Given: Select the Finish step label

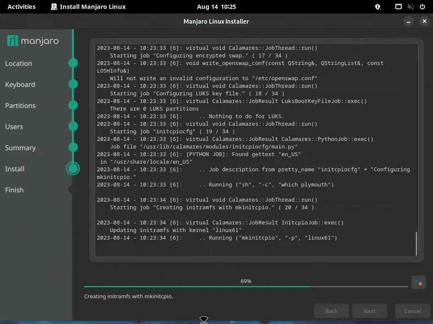Looking at the screenshot, I should [x=14, y=190].
